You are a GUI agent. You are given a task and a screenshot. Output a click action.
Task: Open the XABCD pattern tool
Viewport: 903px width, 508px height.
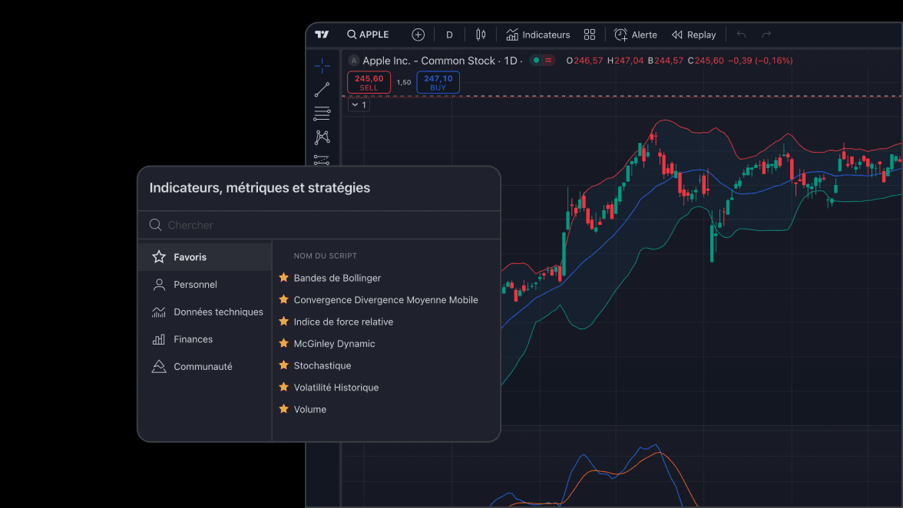pos(322,137)
